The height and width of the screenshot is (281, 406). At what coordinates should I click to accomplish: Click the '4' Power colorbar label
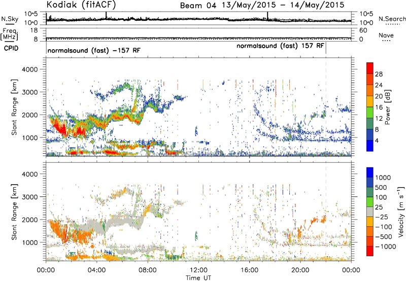(377, 140)
